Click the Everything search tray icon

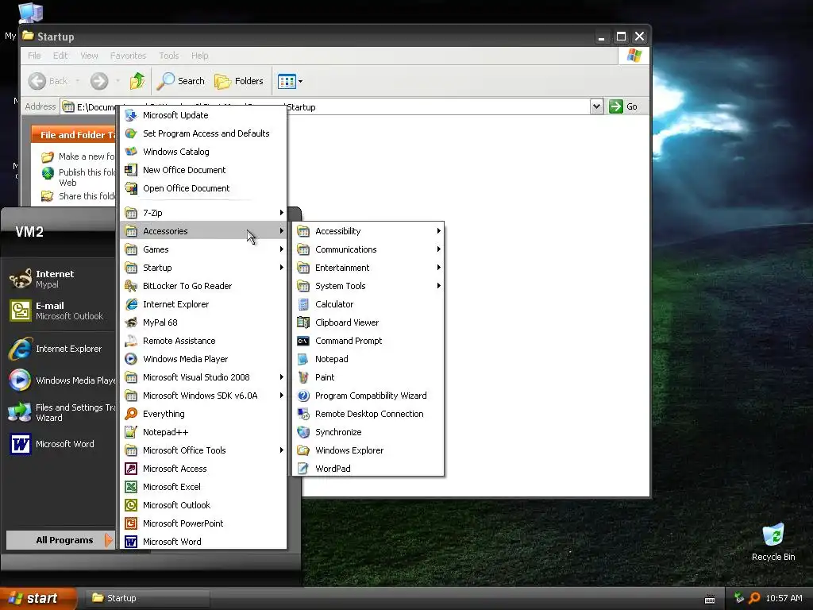[754, 598]
